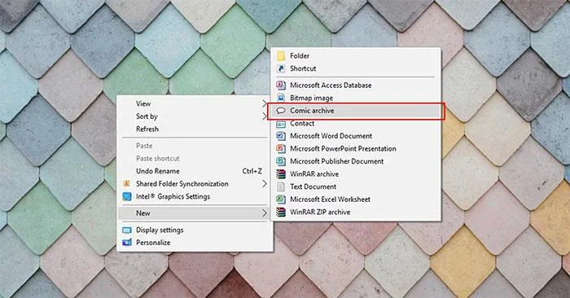Expand the Sort by submenu arrow

pos(265,116)
